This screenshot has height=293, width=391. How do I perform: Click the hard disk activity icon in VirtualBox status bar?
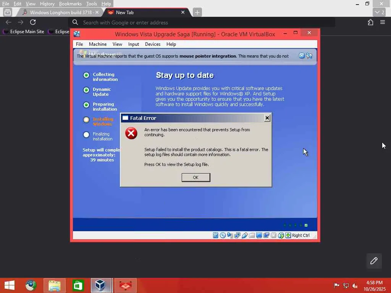pyautogui.click(x=215, y=235)
